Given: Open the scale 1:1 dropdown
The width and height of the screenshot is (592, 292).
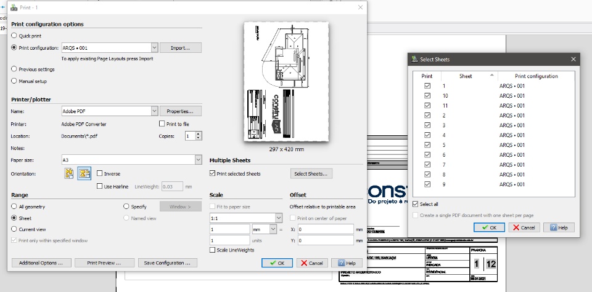Looking at the screenshot, I should click(279, 218).
